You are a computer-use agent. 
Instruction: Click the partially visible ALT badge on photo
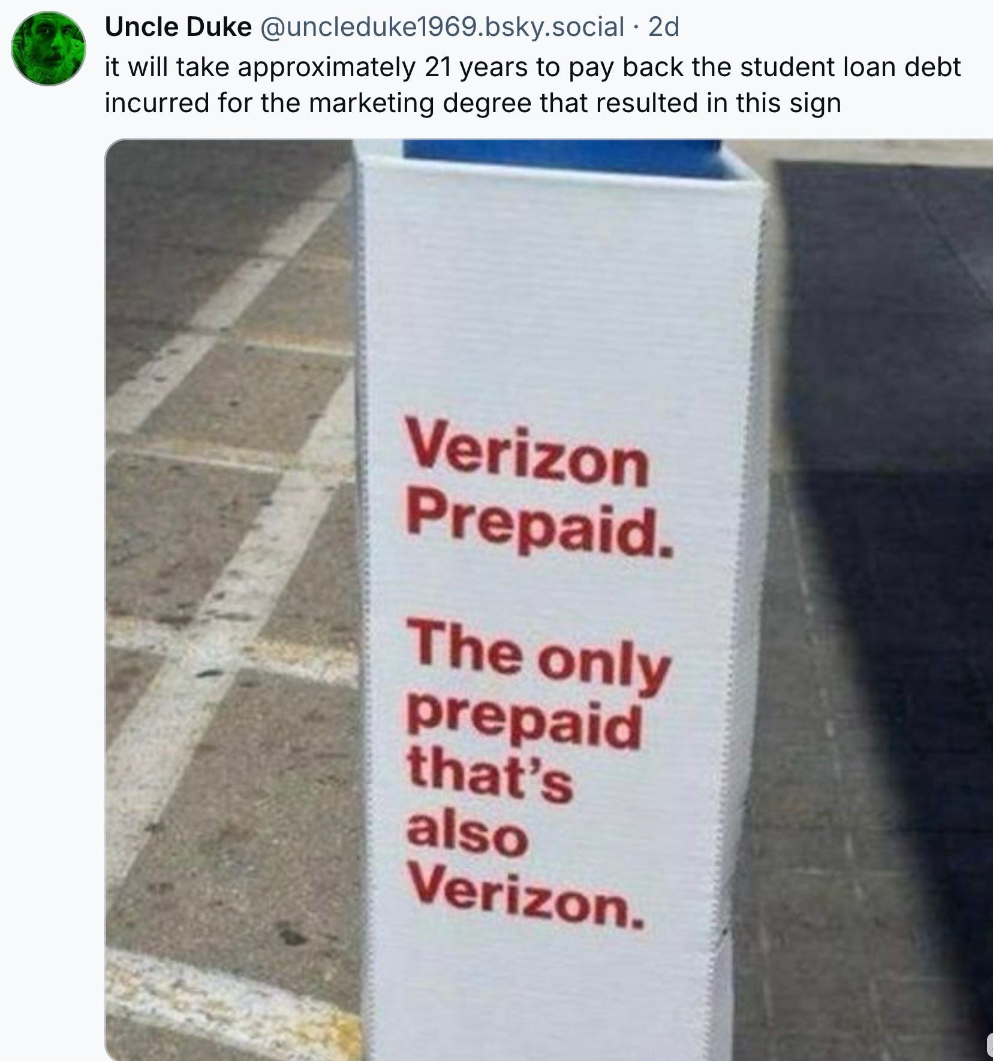tap(989, 1044)
